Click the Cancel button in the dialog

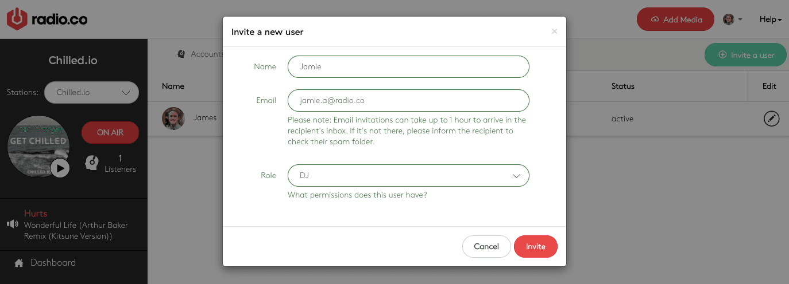(486, 246)
